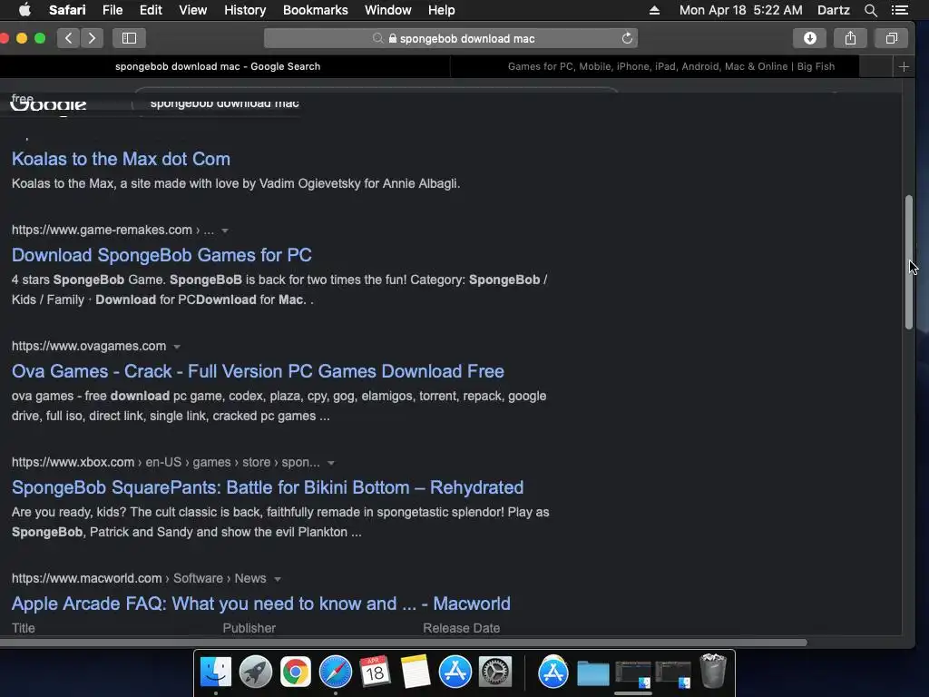The image size is (929, 697).
Task: Add a new tab with plus button
Action: 904,66
